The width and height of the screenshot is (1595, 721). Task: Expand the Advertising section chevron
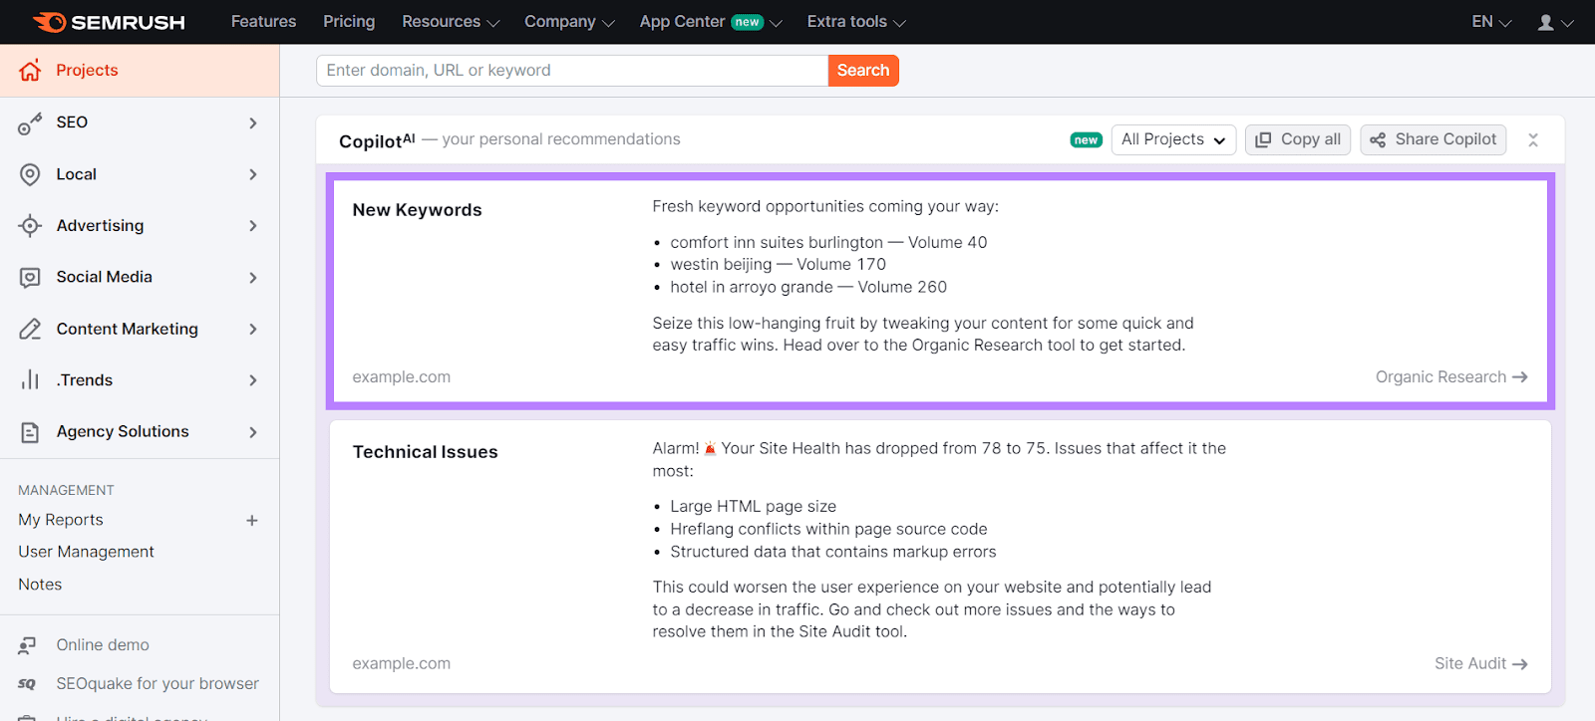click(253, 226)
